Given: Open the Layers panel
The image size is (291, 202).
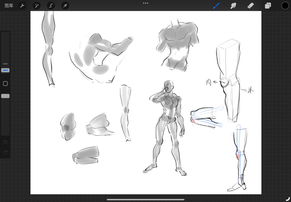Looking at the screenshot, I should [268, 6].
